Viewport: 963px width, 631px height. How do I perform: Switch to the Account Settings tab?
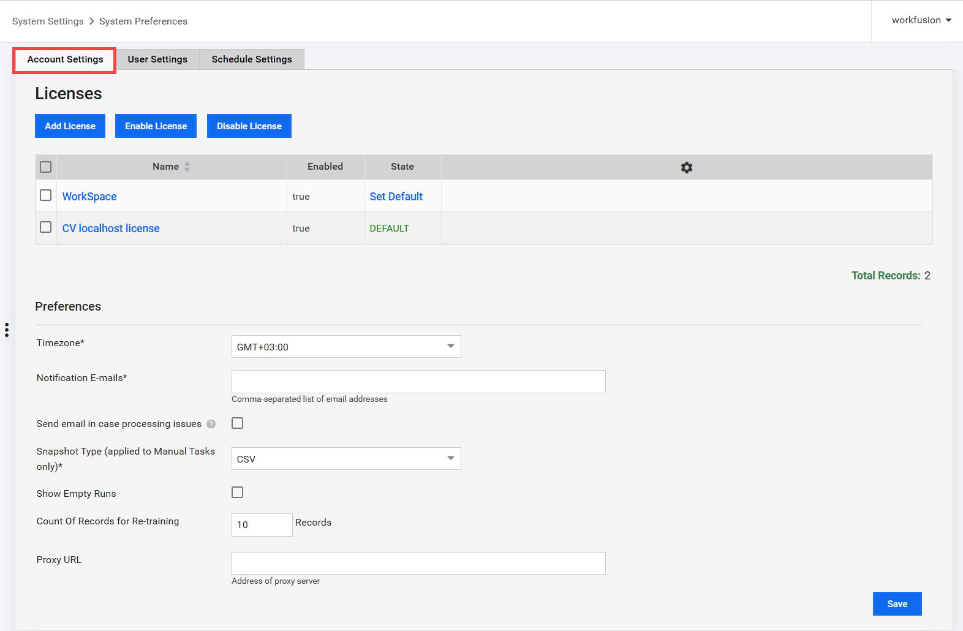pos(65,59)
